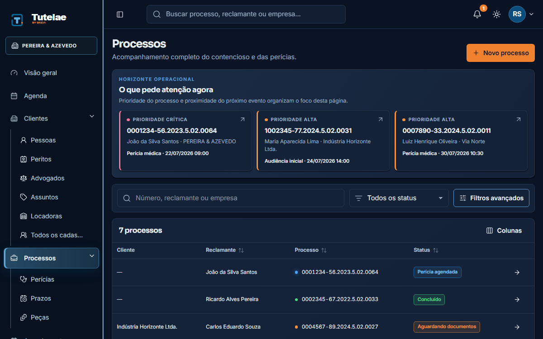
Task: Open Filtros avançados
Action: 491,198
